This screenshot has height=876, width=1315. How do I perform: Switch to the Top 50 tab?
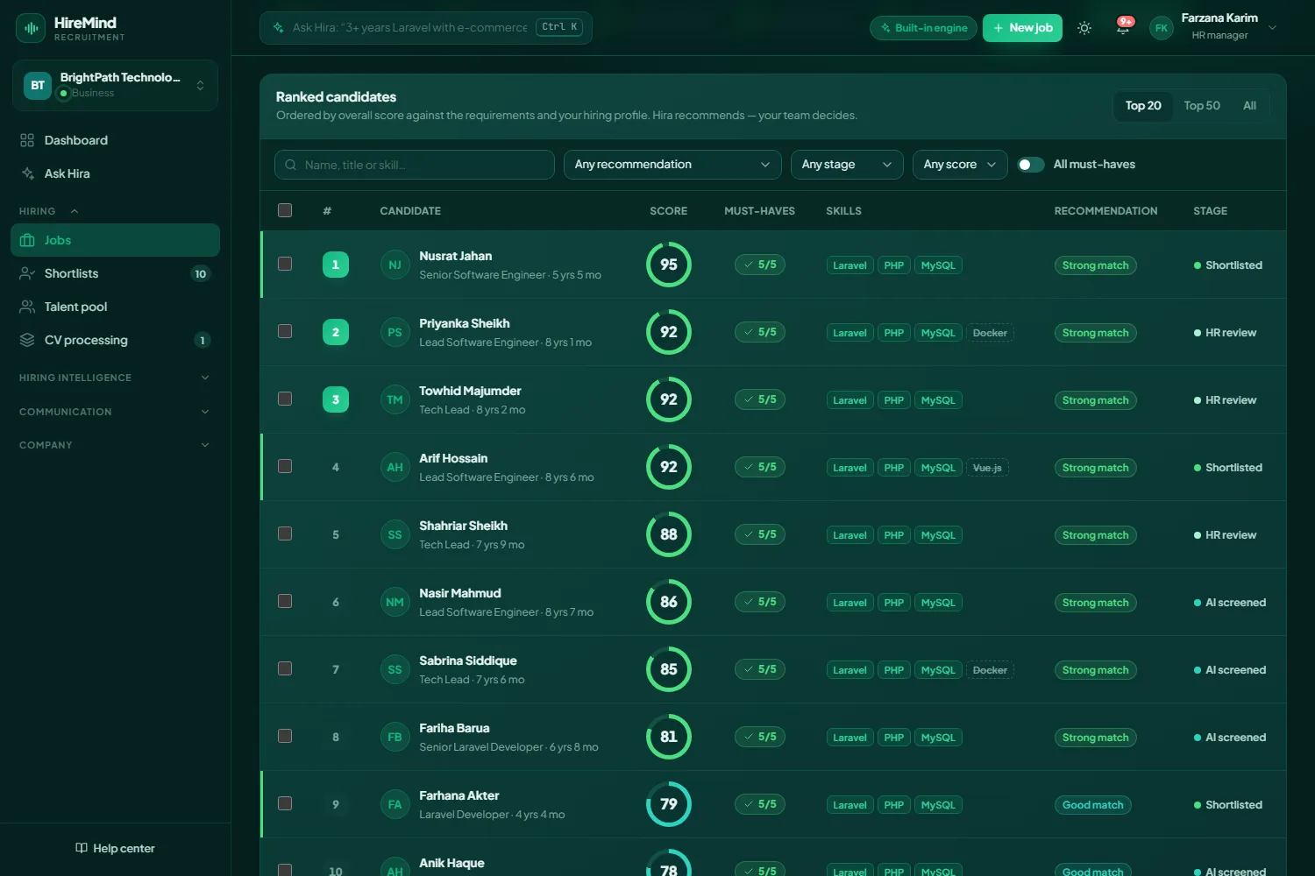(x=1202, y=106)
